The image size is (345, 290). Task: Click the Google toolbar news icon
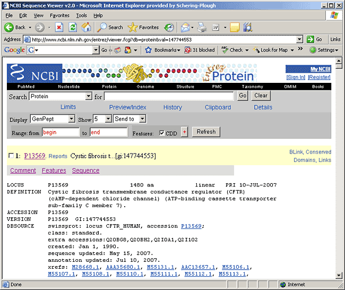(117, 50)
